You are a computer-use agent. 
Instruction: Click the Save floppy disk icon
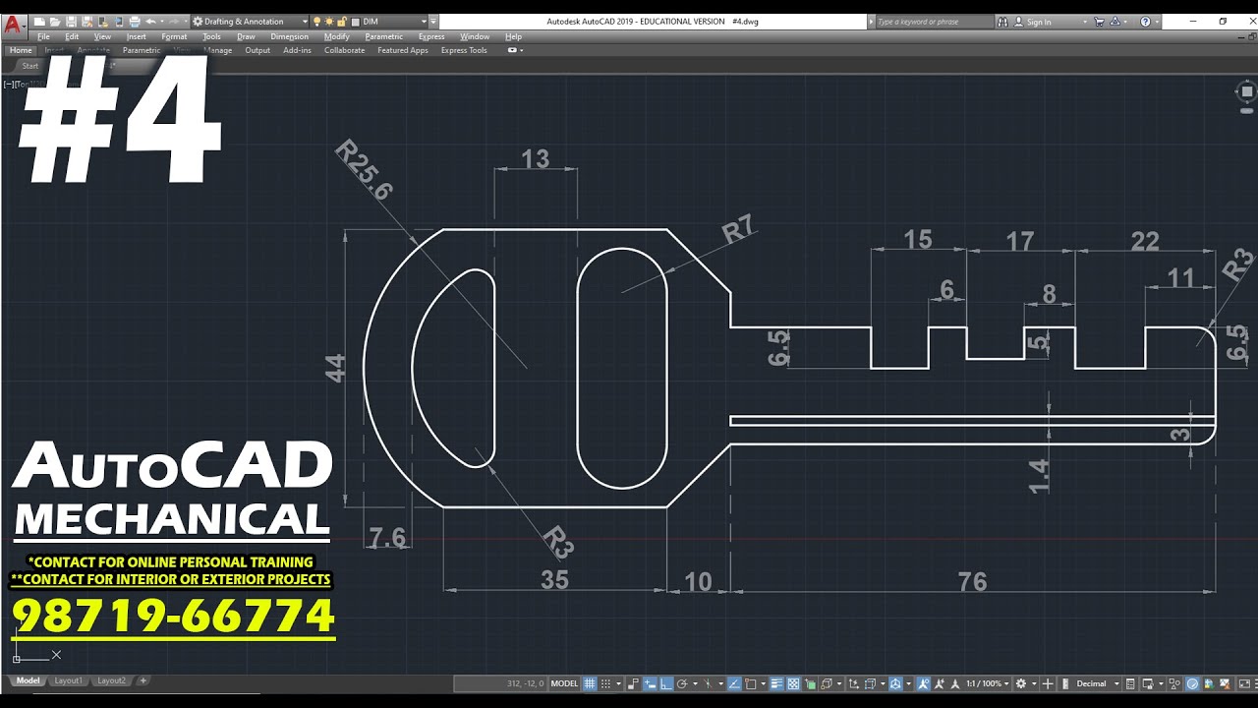pos(71,21)
